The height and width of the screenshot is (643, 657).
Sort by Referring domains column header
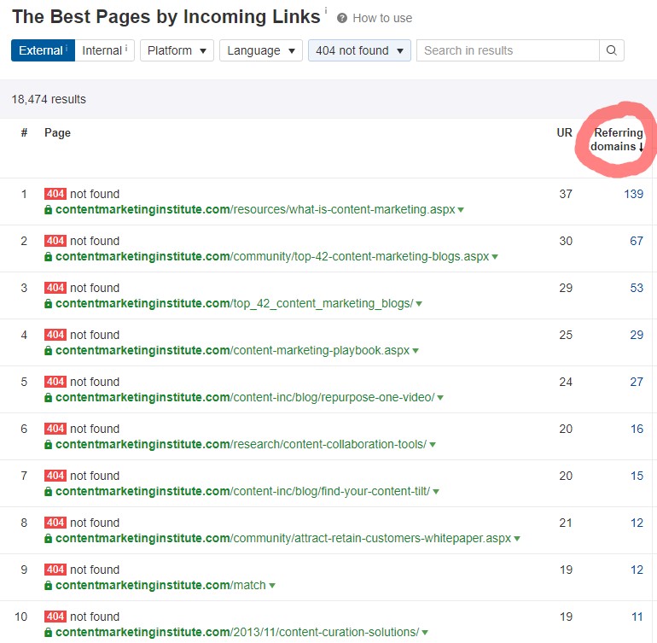[x=617, y=140]
